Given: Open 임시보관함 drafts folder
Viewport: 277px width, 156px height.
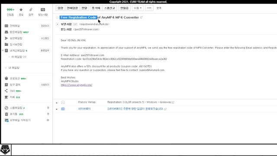Looking at the screenshot, I should click(16, 44).
